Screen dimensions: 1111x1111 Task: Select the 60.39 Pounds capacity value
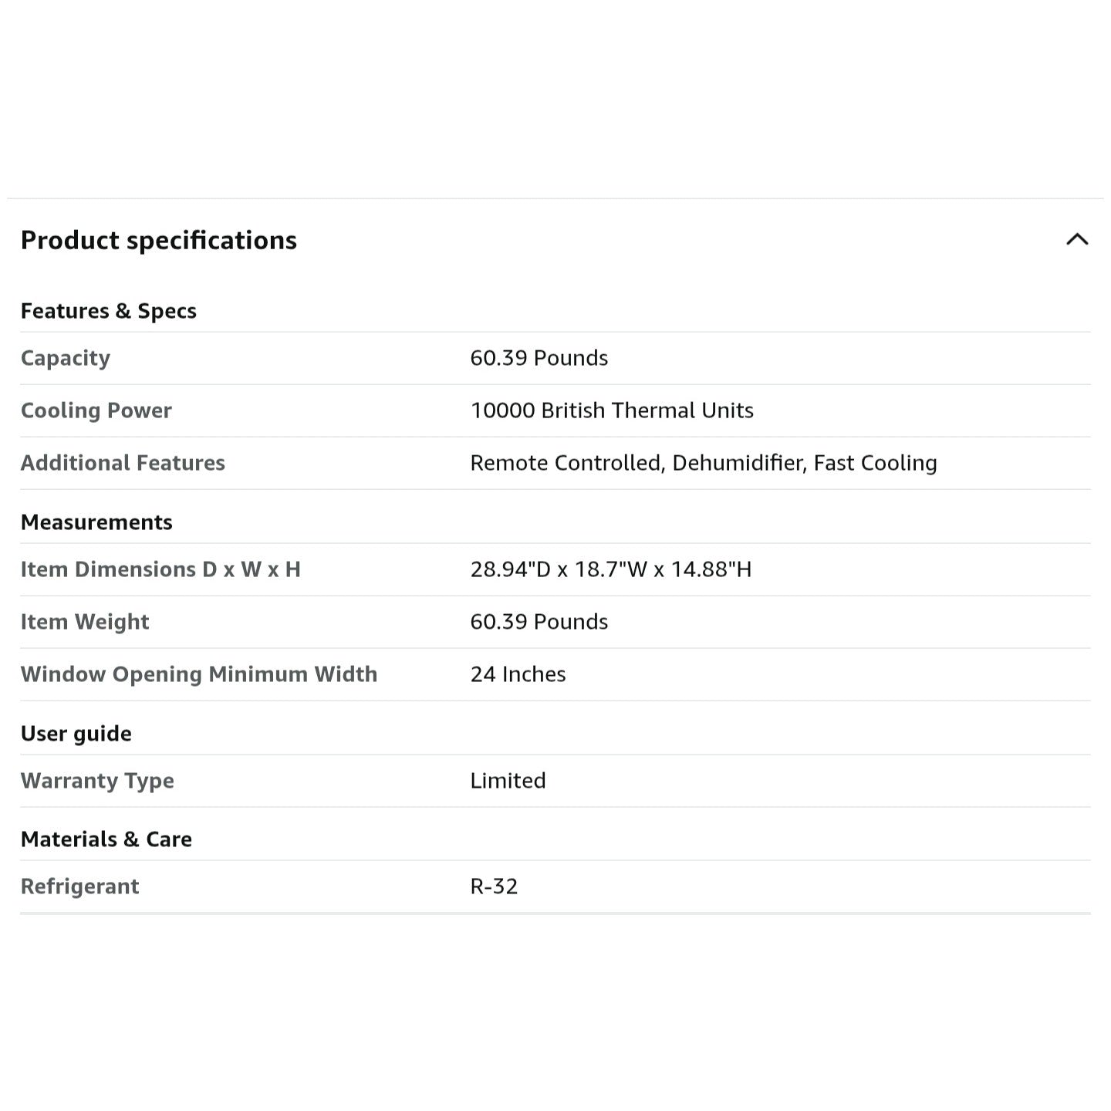click(x=539, y=358)
